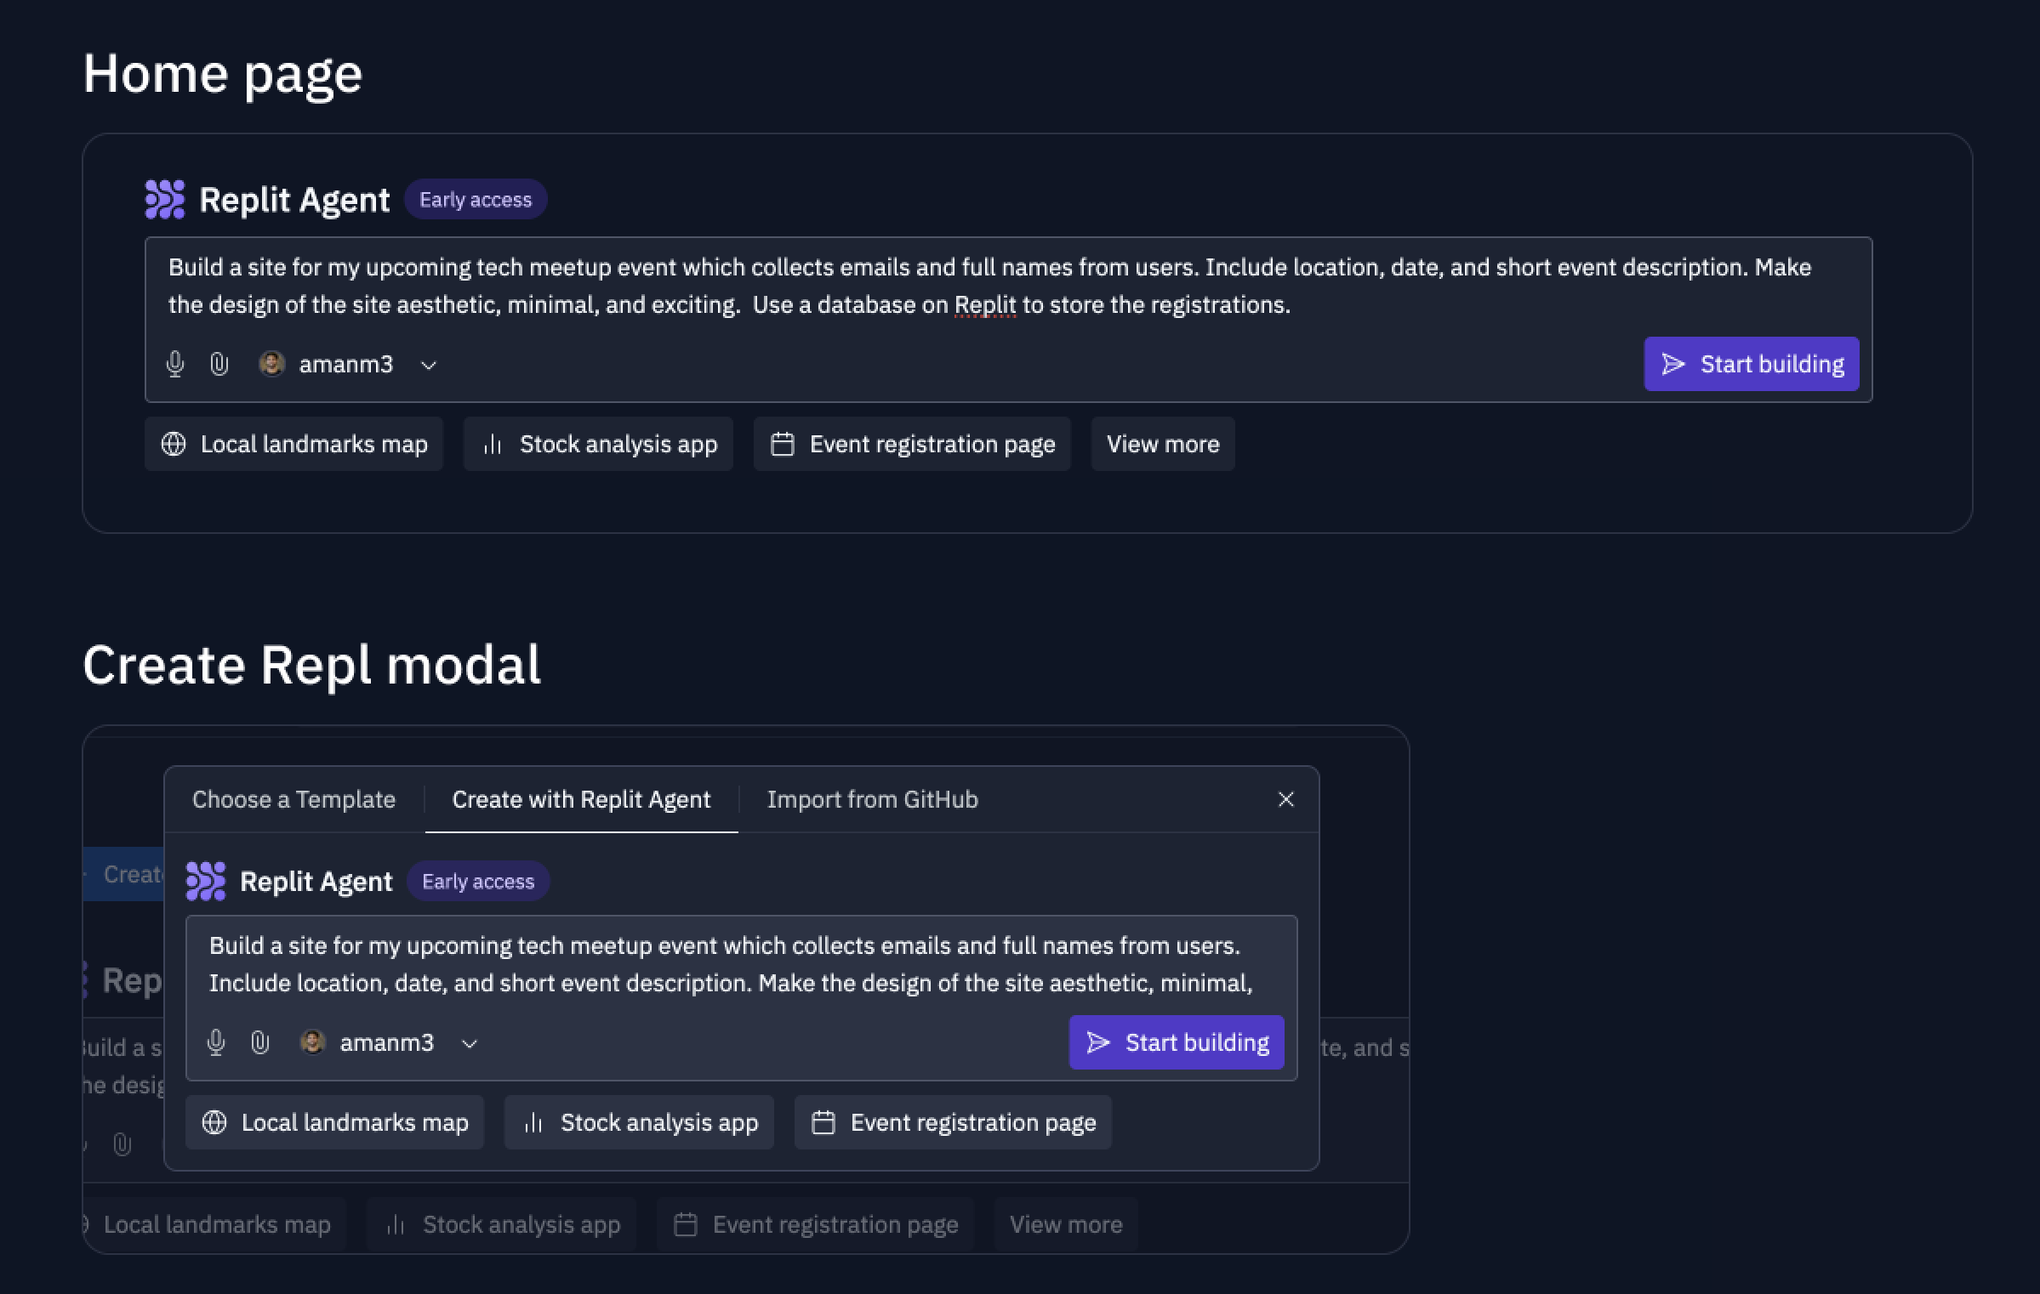Select the globe icon on Local landmarks map chip
Viewport: 2040px width, 1294px height.
pyautogui.click(x=173, y=444)
